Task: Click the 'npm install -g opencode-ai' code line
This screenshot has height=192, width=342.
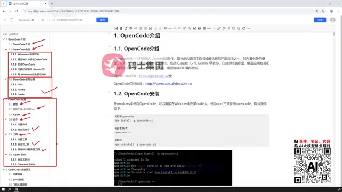Action: [x=134, y=121]
